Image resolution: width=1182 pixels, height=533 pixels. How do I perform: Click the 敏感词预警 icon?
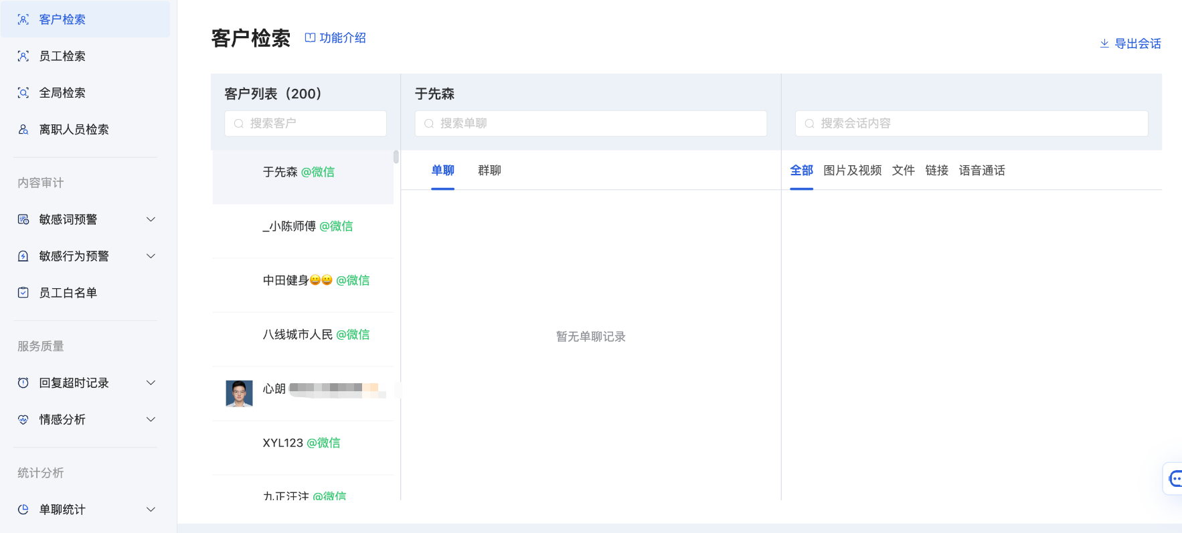[23, 219]
